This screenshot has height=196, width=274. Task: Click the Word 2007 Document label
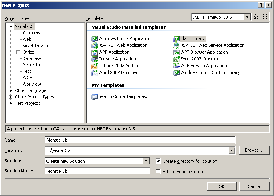119,72
